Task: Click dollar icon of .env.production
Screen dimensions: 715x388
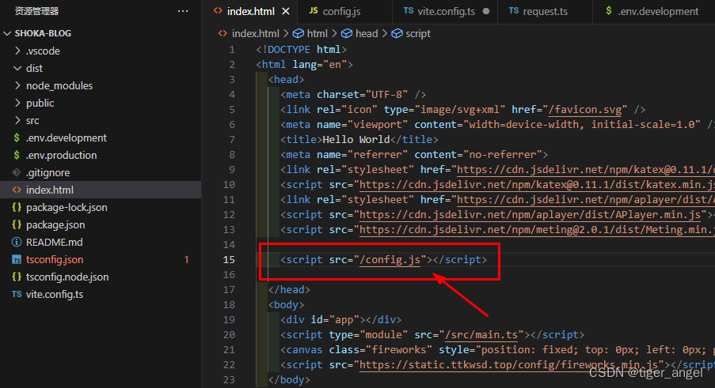Action: tap(17, 155)
